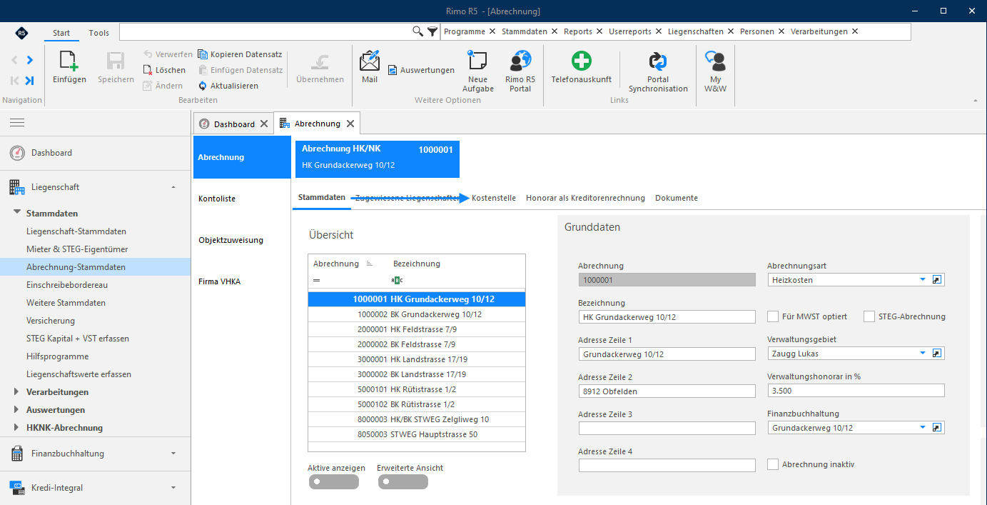Screen dimensions: 987x505
Task: Collapse the Stammdaten tree node
Action: pyautogui.click(x=17, y=213)
